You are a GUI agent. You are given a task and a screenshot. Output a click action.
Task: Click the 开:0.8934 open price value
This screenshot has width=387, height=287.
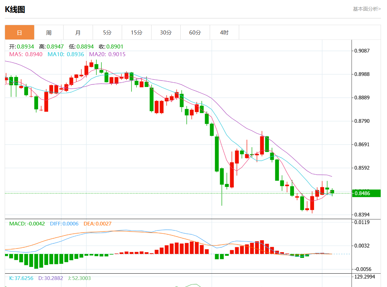point(21,46)
